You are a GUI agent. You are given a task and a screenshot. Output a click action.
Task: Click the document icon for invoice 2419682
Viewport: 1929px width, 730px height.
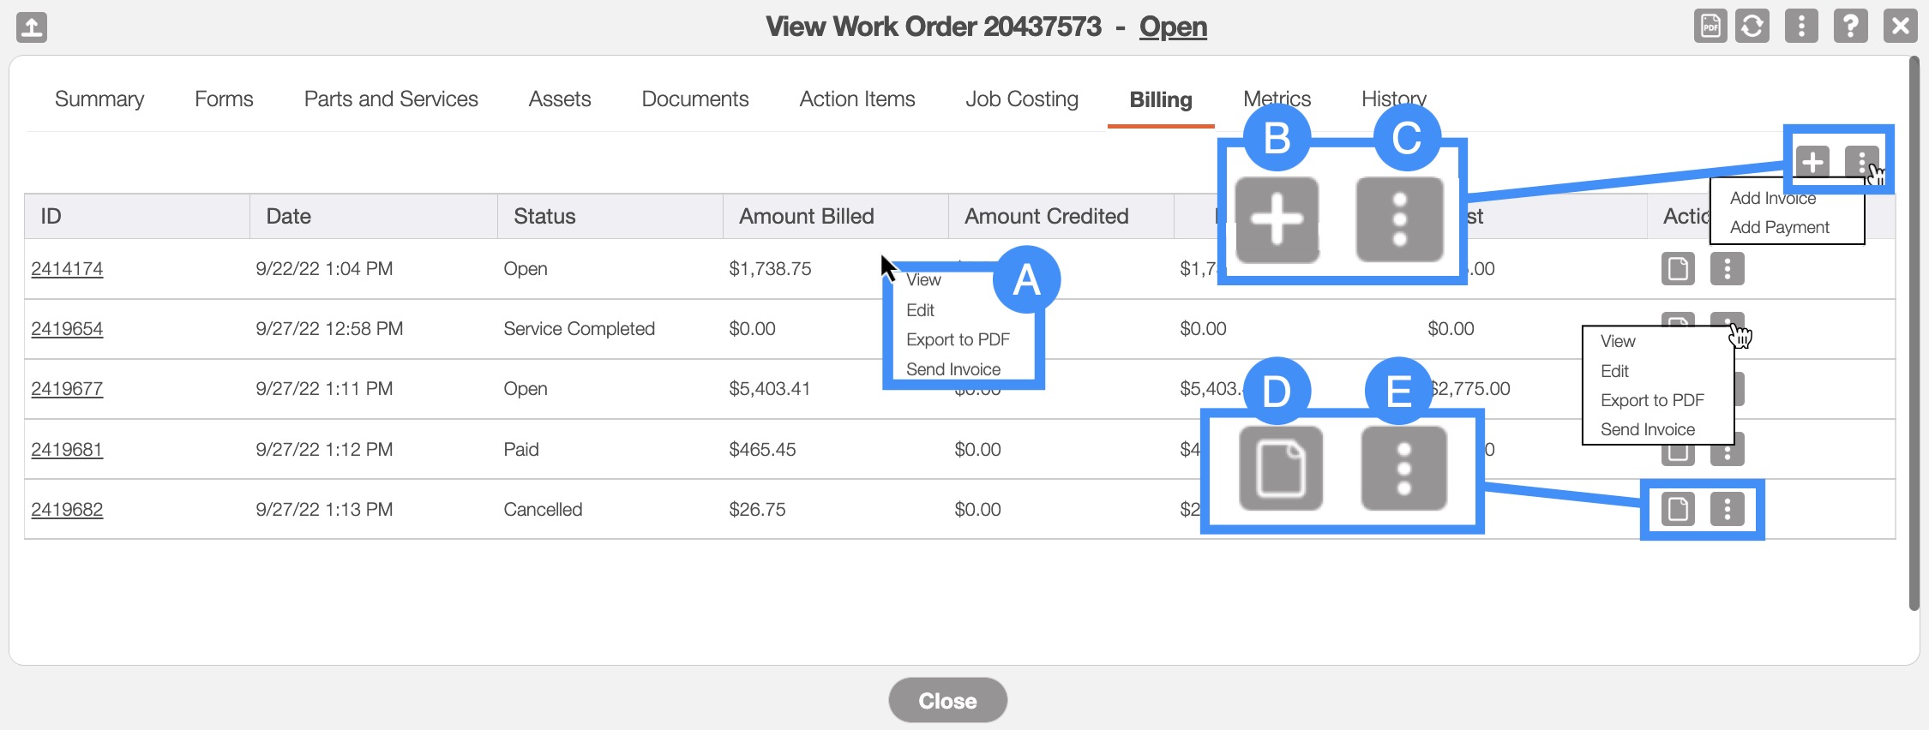coord(1678,510)
